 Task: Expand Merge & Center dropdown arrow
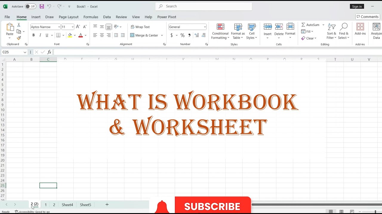162,35
